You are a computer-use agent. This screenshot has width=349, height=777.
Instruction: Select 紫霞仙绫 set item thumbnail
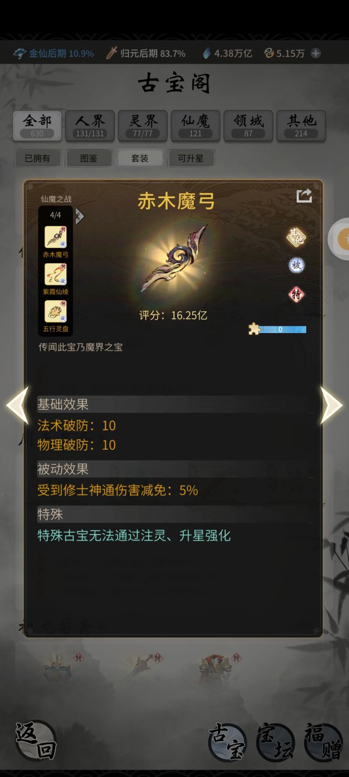(56, 275)
